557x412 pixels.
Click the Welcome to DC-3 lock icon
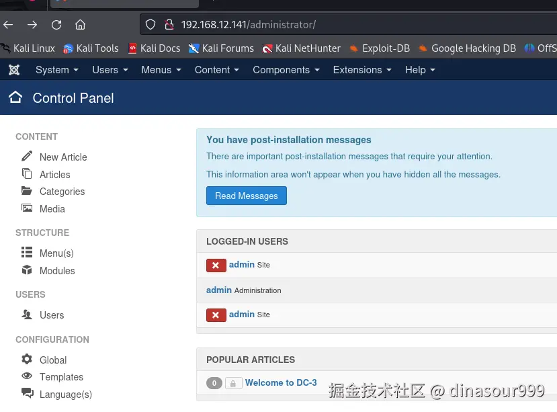tap(233, 383)
